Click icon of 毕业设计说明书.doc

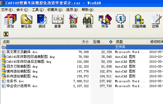[x=4, y=86]
